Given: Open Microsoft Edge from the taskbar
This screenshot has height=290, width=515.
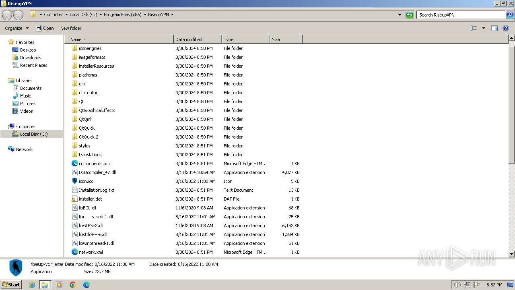Looking at the screenshot, I should click(87, 285).
